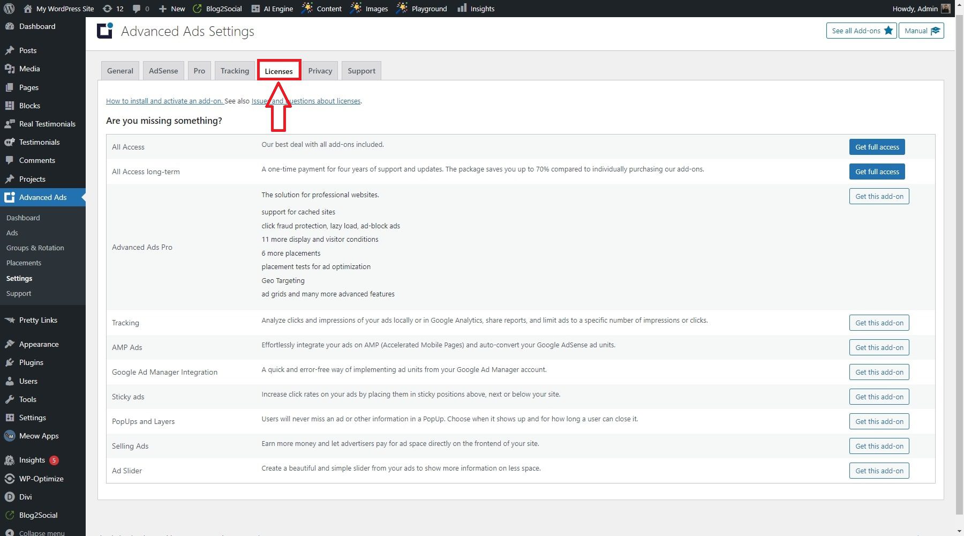Click the Media sidebar icon
The width and height of the screenshot is (964, 536).
(10, 69)
